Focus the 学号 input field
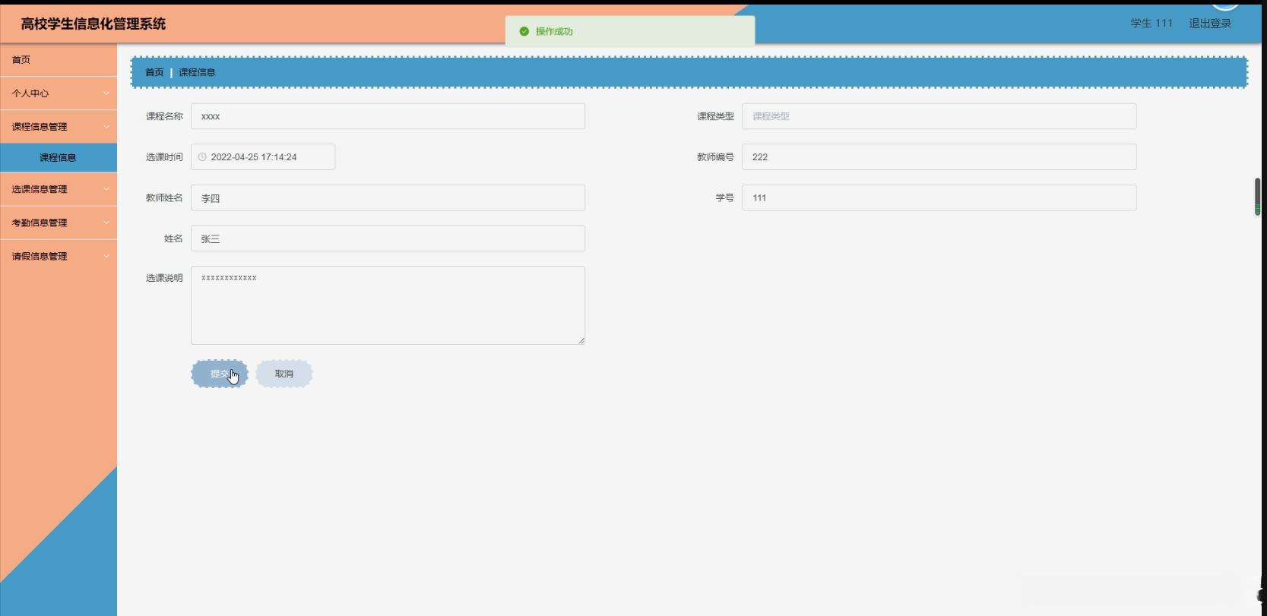1267x616 pixels. [939, 197]
